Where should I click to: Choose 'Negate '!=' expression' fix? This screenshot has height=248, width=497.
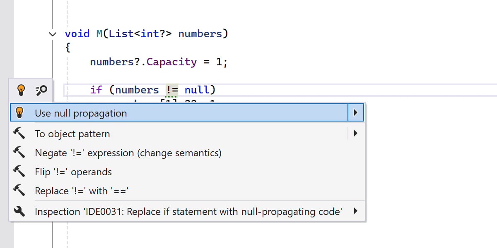pos(128,153)
